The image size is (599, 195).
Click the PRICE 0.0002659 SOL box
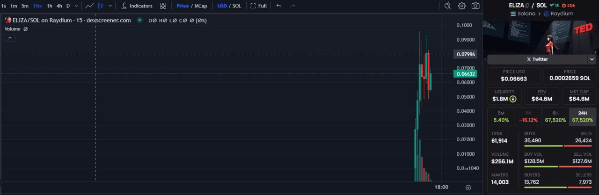[570, 76]
